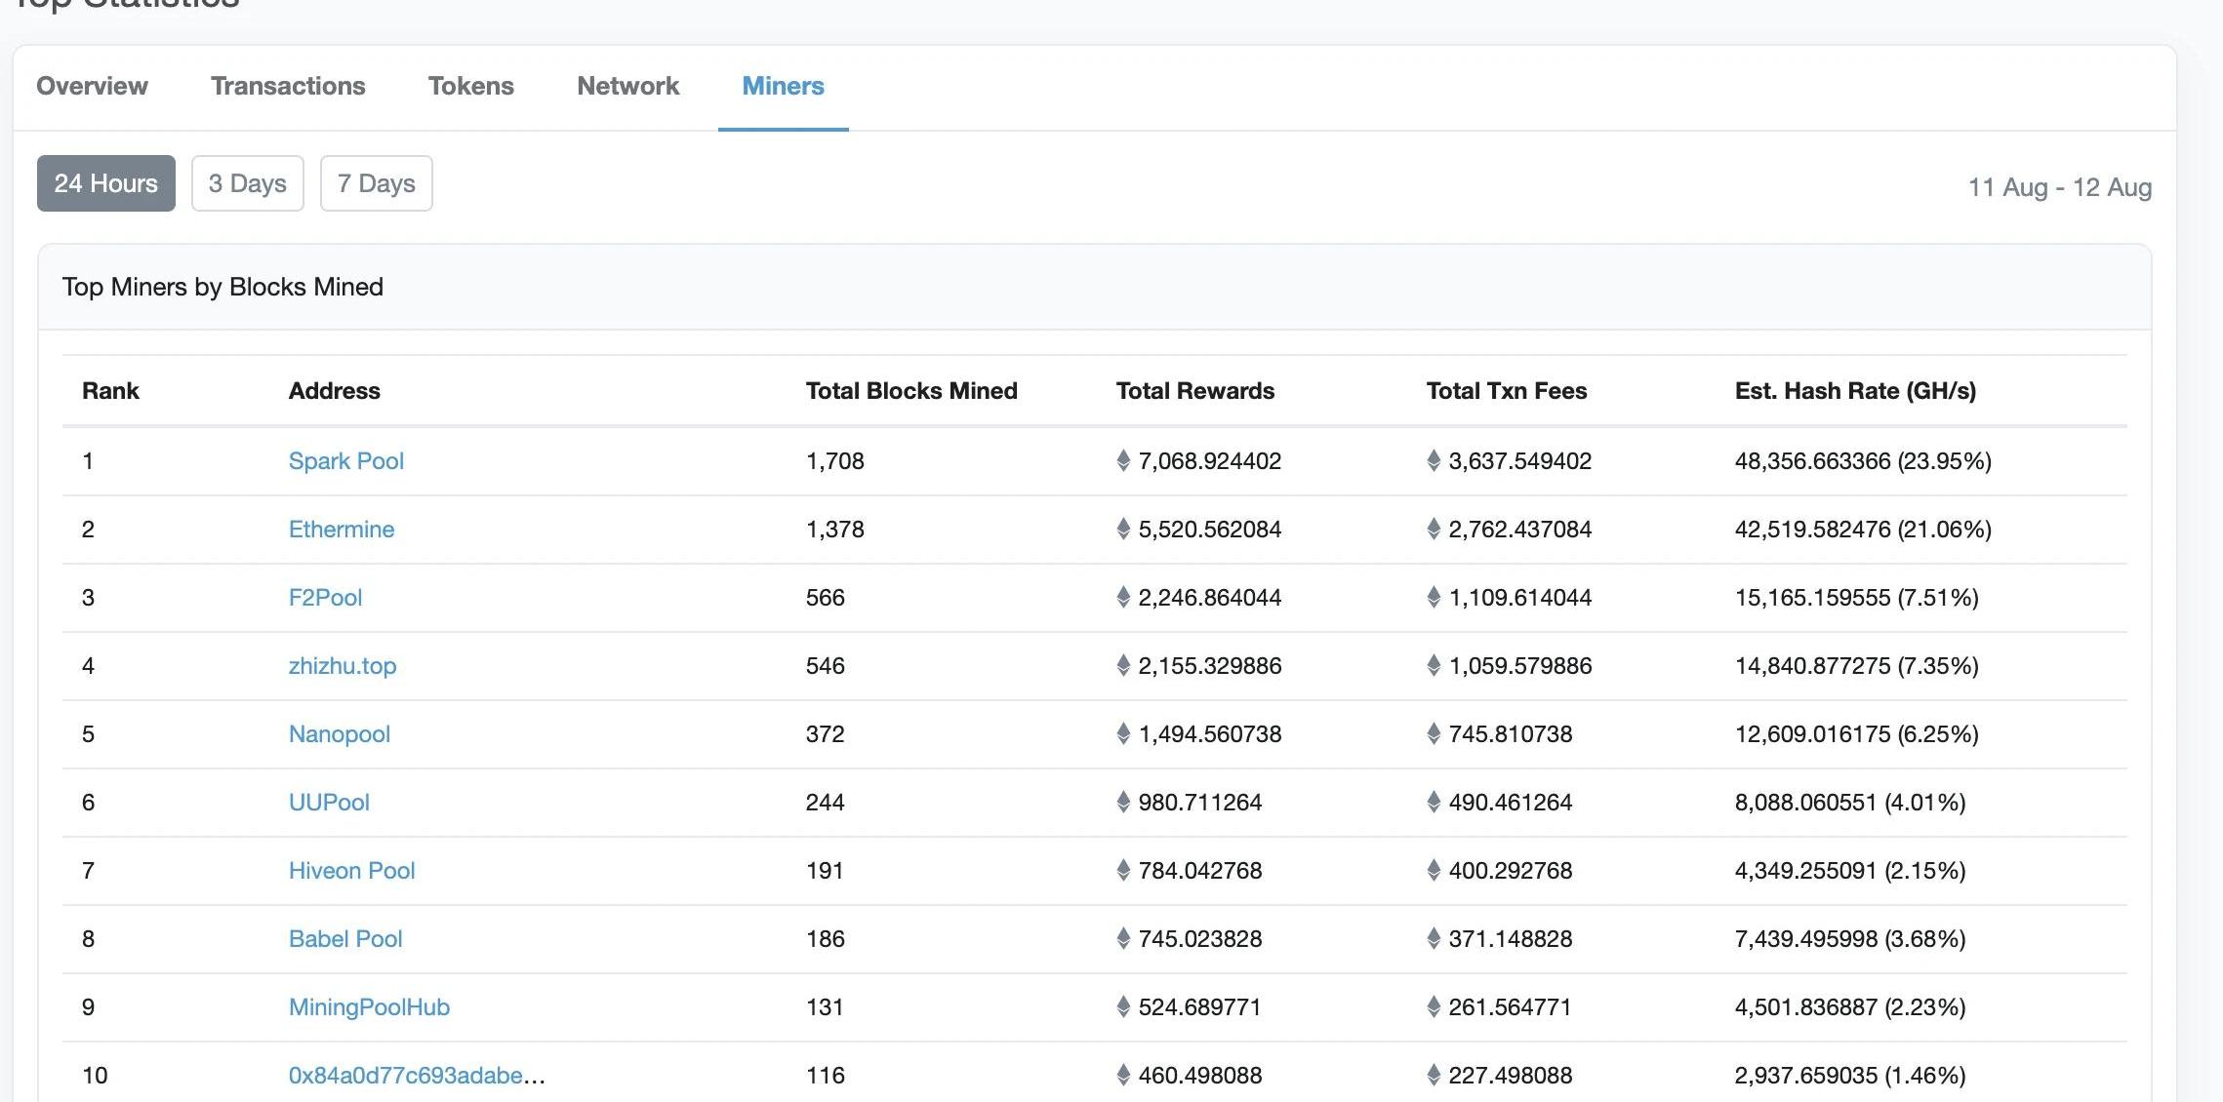Image resolution: width=2223 pixels, height=1102 pixels.
Task: Click the Total Rewards column header
Action: click(x=1195, y=391)
